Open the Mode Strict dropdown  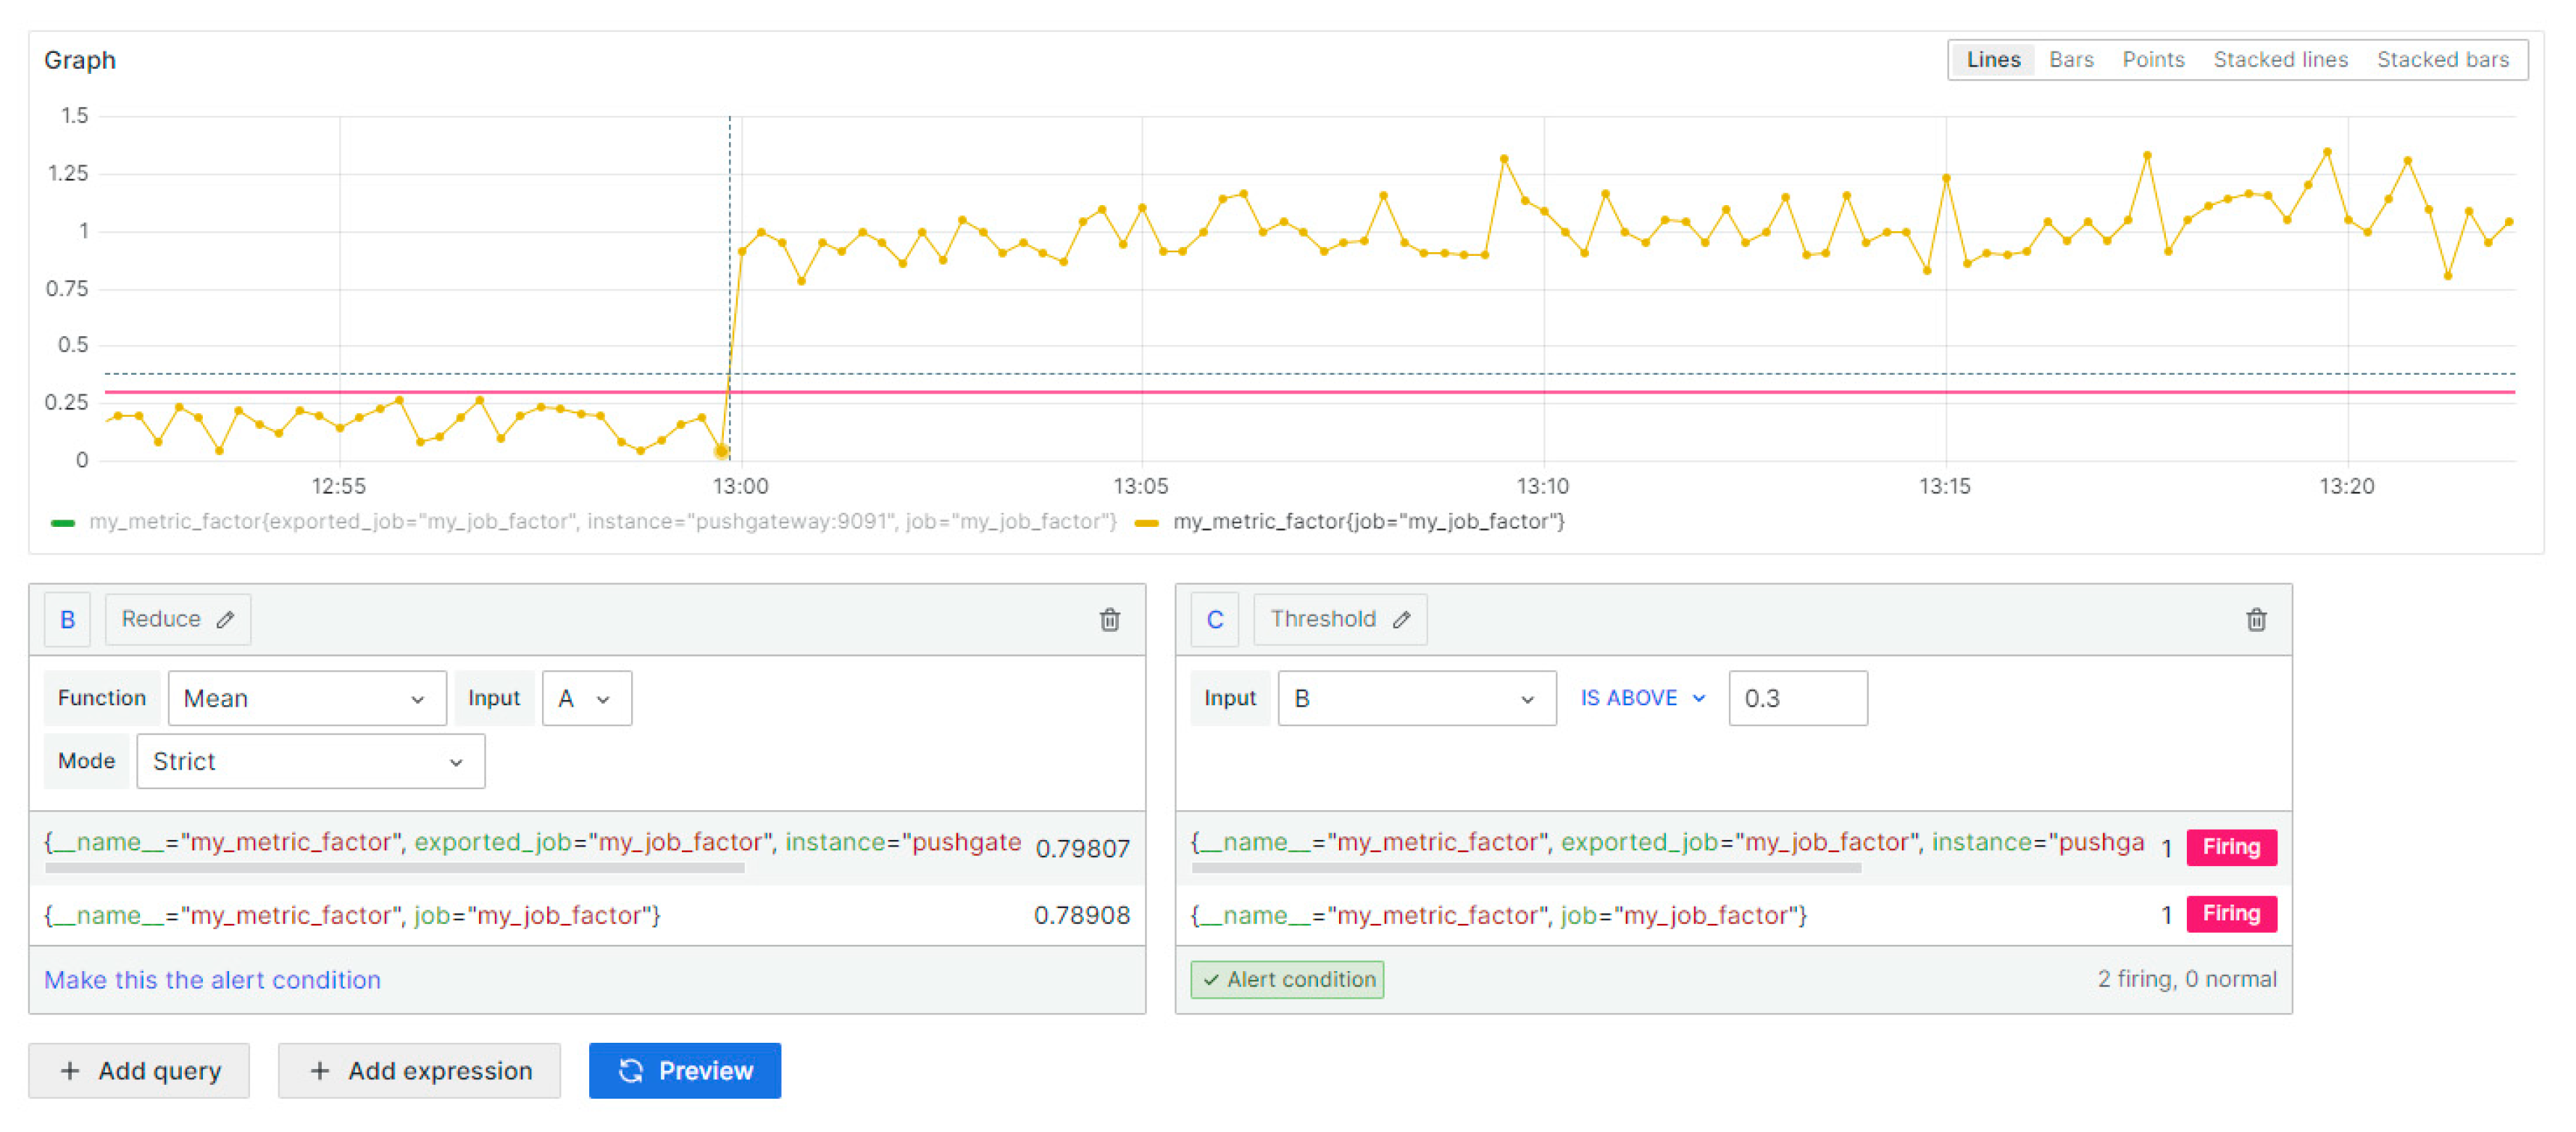point(310,761)
